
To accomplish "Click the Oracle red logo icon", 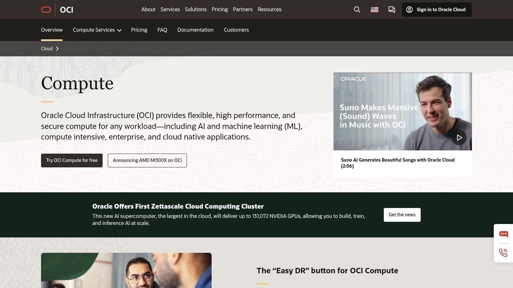I will click(x=46, y=10).
